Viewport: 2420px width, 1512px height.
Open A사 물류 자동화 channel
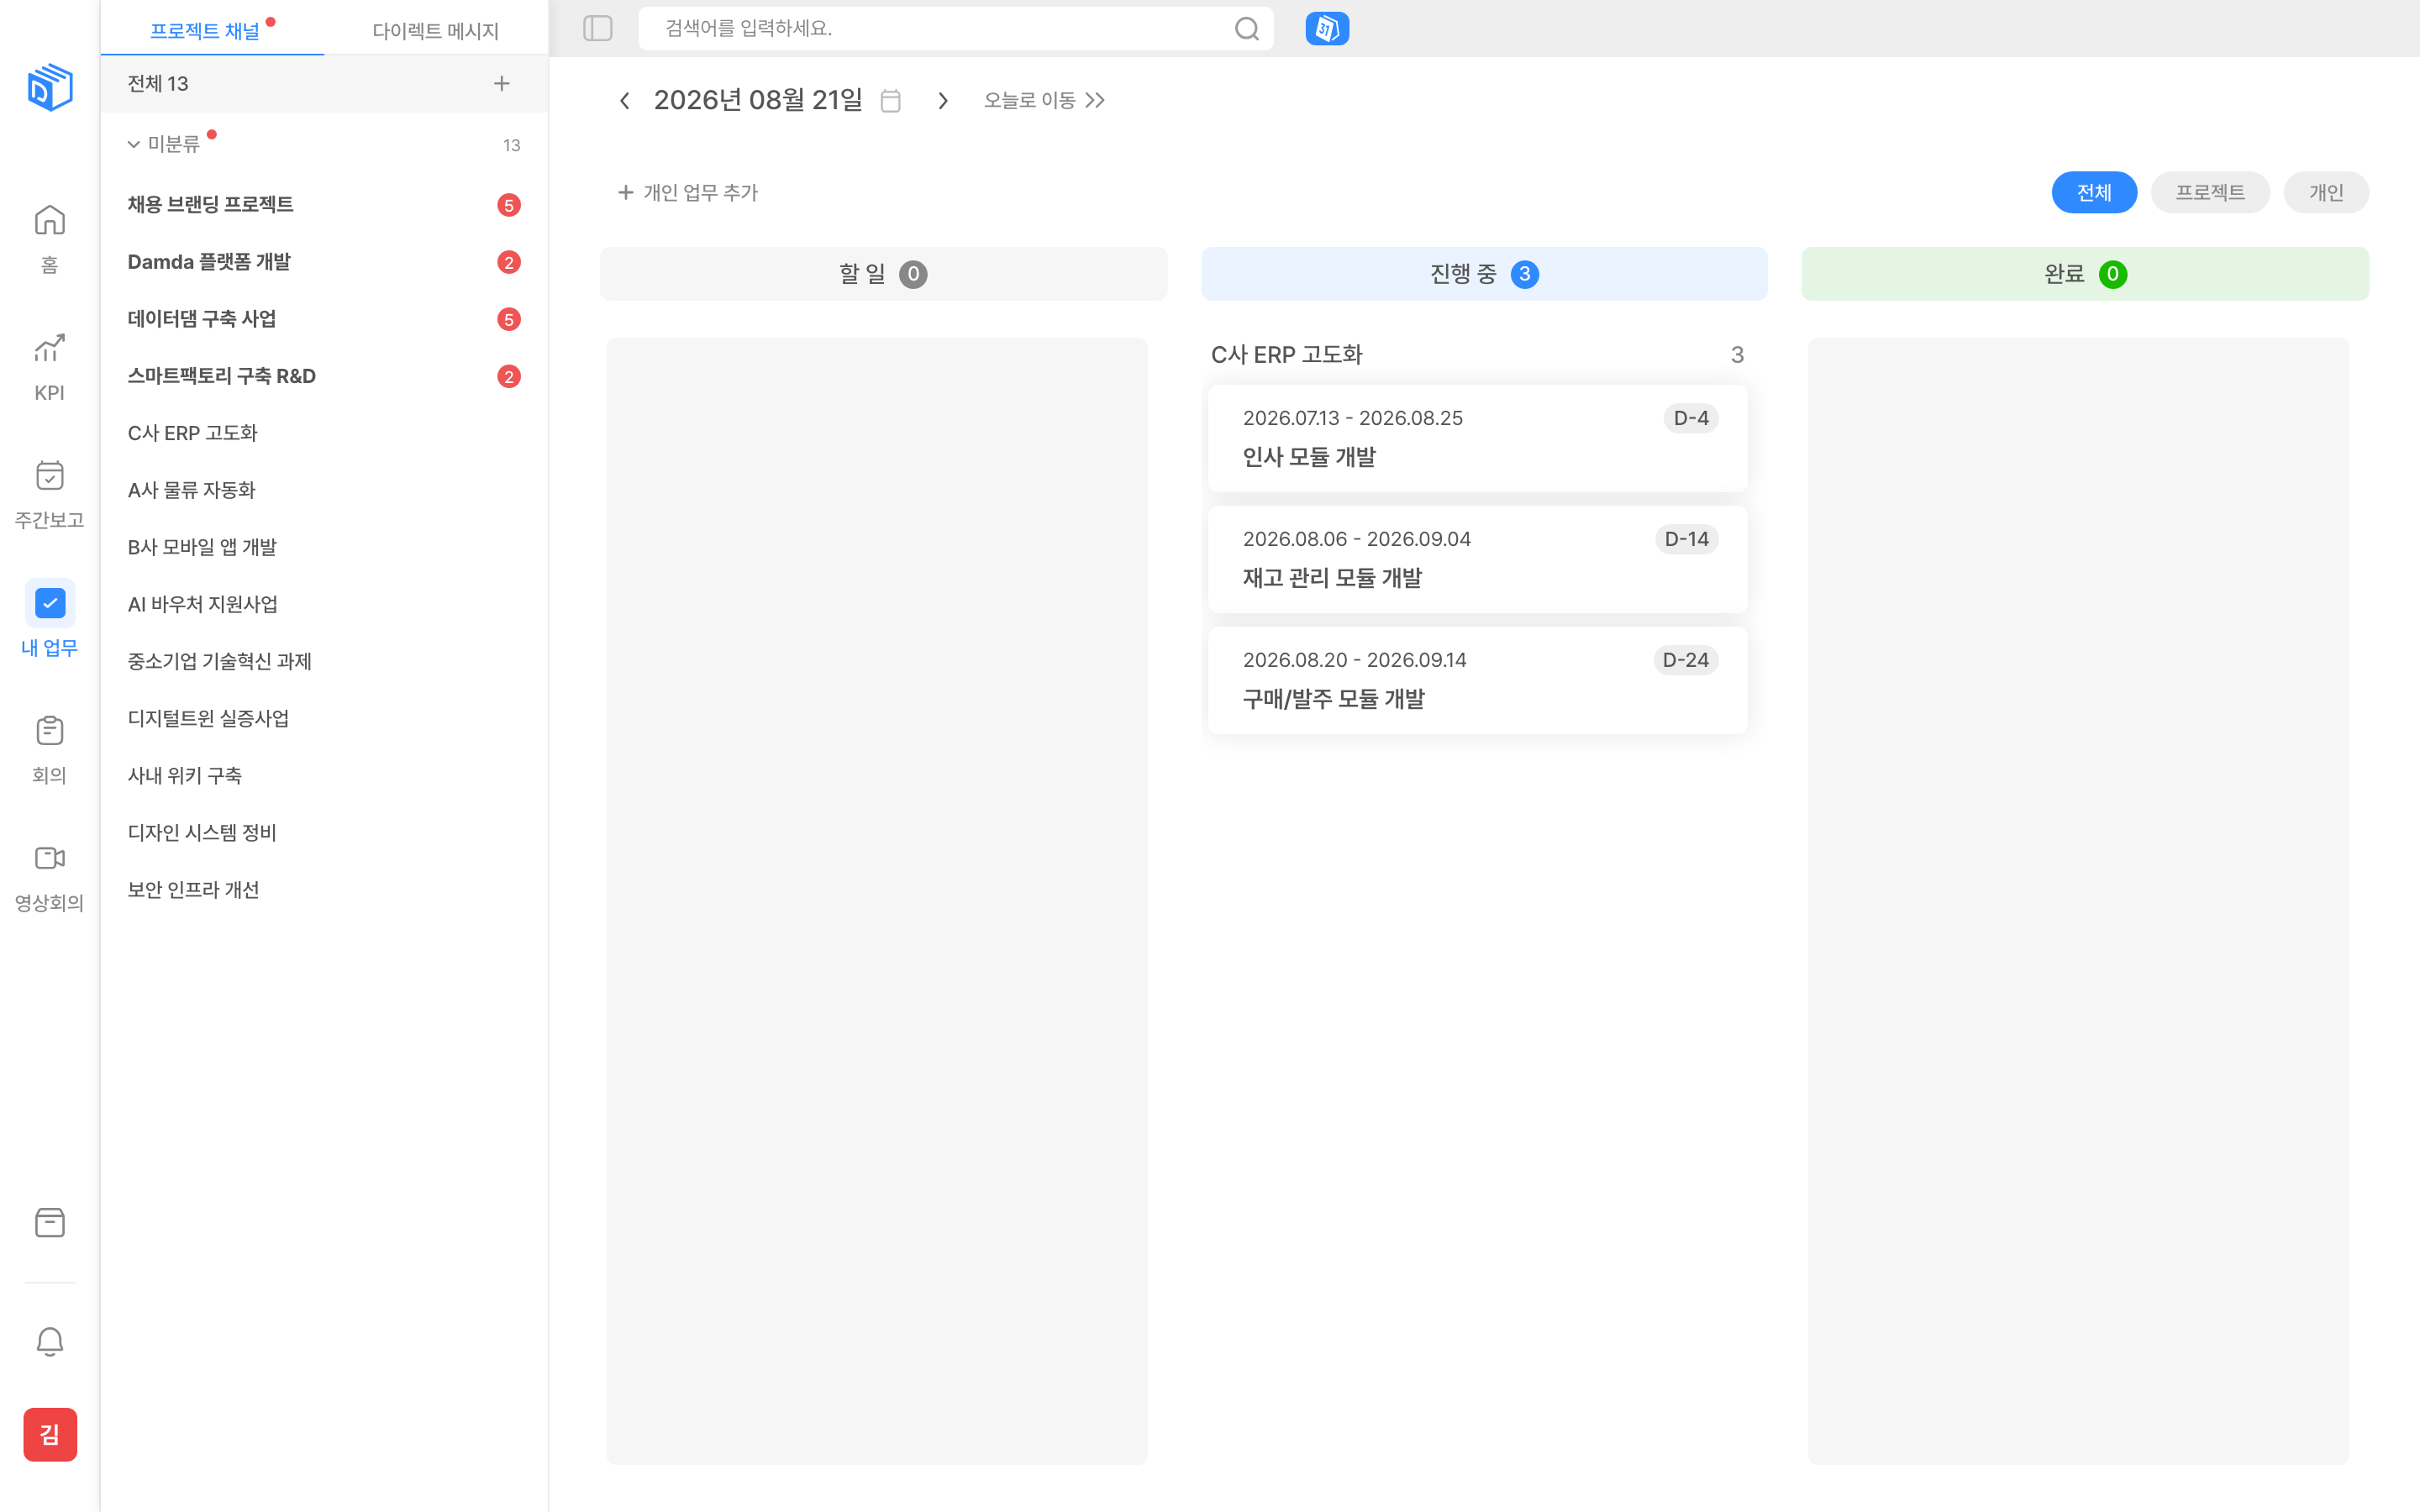324,489
